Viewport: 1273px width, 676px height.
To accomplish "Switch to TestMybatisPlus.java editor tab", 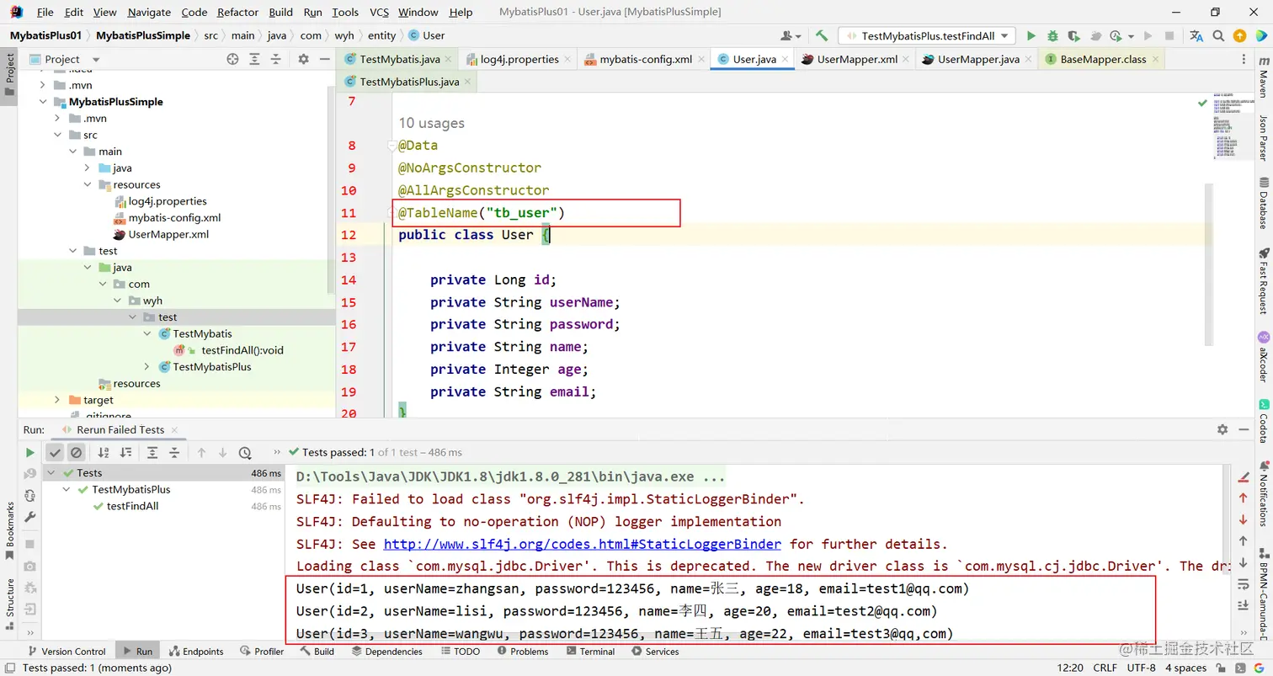I will pyautogui.click(x=407, y=82).
